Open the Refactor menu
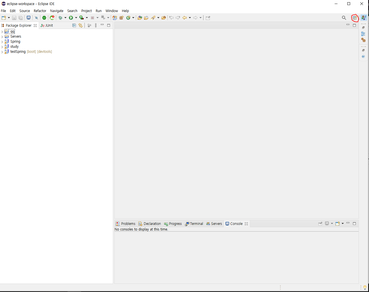 (x=40, y=11)
